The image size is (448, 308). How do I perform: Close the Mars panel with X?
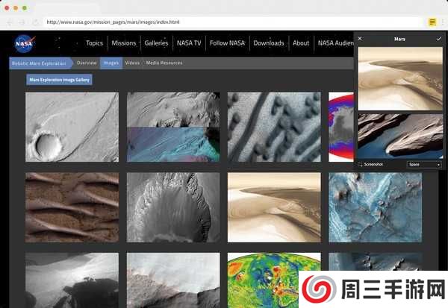pyautogui.click(x=360, y=38)
